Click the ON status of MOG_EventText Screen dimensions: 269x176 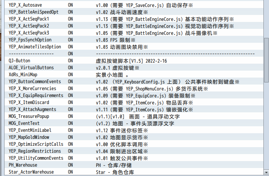click(x=70, y=123)
